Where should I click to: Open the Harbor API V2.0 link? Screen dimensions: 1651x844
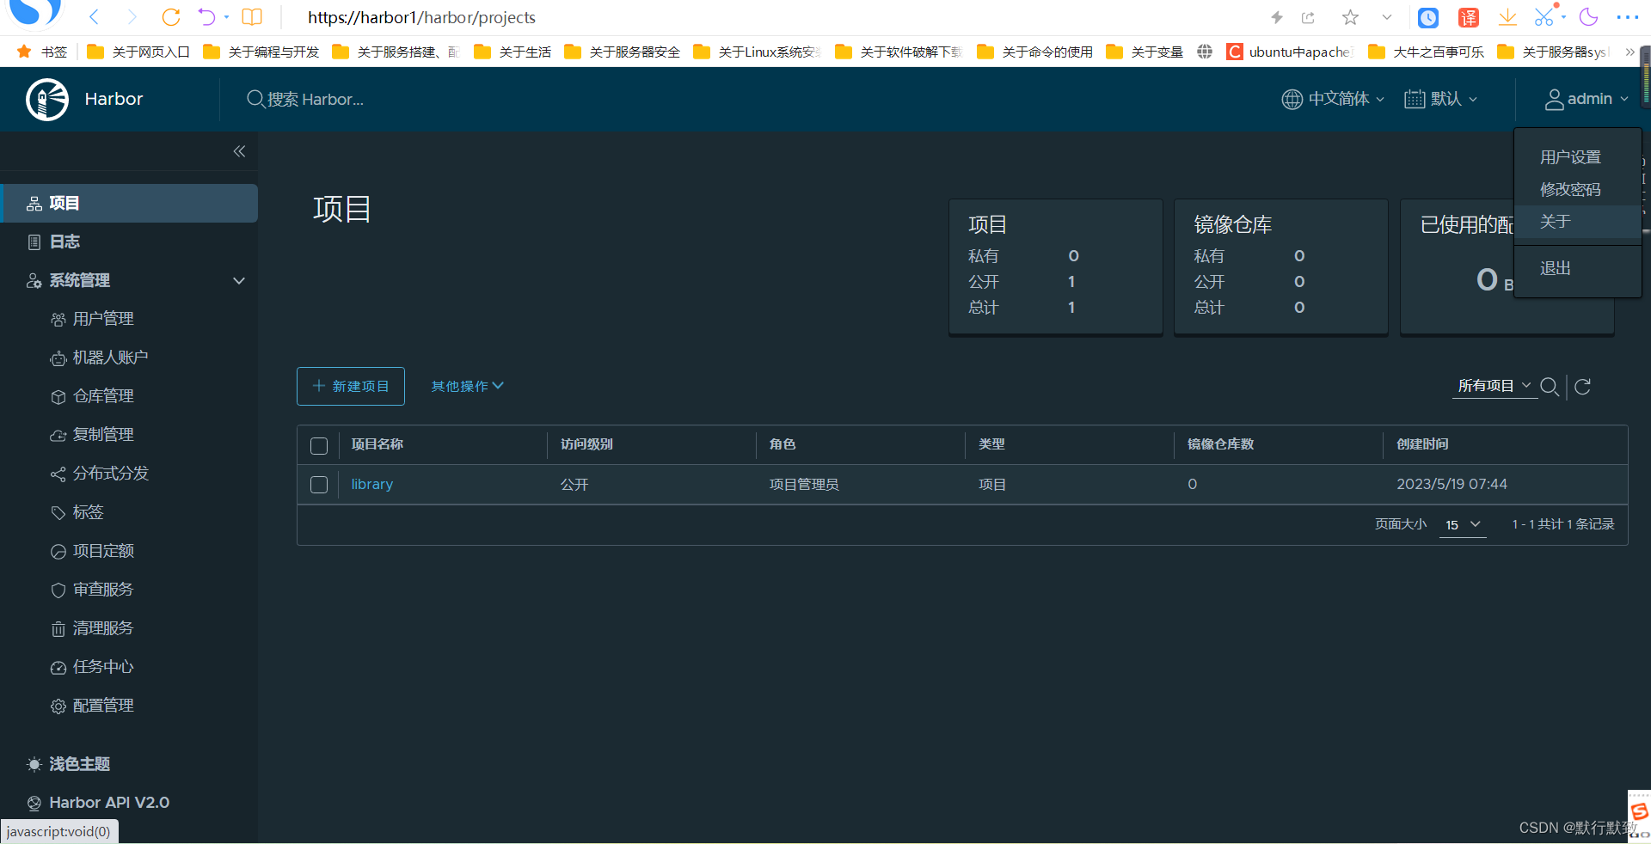tap(109, 803)
